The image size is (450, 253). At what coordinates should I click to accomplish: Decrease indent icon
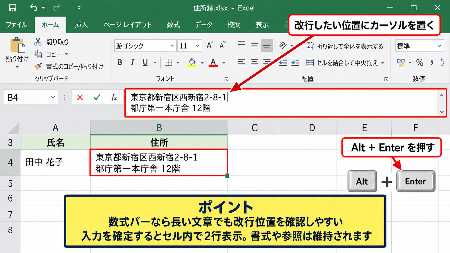283,62
